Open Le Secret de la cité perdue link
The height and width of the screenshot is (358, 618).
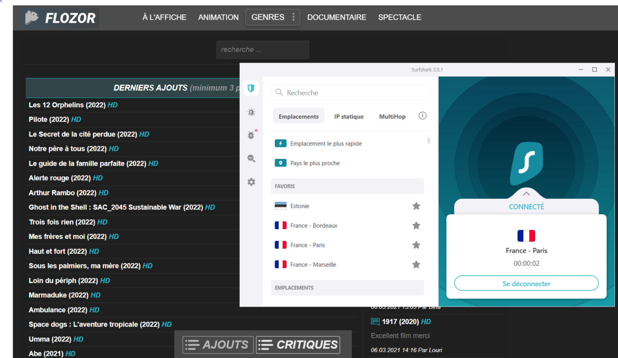coord(89,134)
